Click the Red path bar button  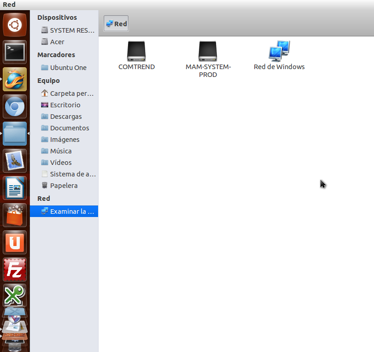[116, 24]
